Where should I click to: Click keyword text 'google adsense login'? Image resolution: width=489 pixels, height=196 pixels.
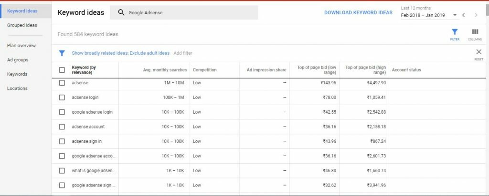point(92,112)
